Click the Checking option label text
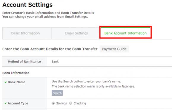 click(x=80, y=103)
